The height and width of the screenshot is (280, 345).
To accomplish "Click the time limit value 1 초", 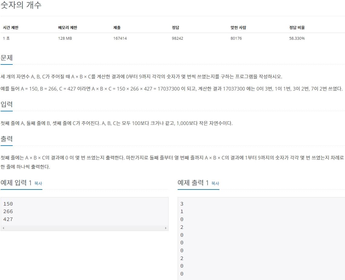I will point(6,38).
